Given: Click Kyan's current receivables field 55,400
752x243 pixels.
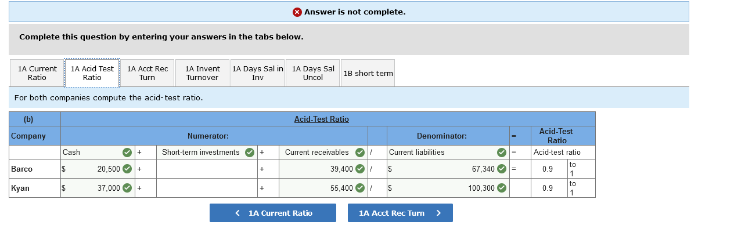Looking at the screenshot, I should [323, 188].
